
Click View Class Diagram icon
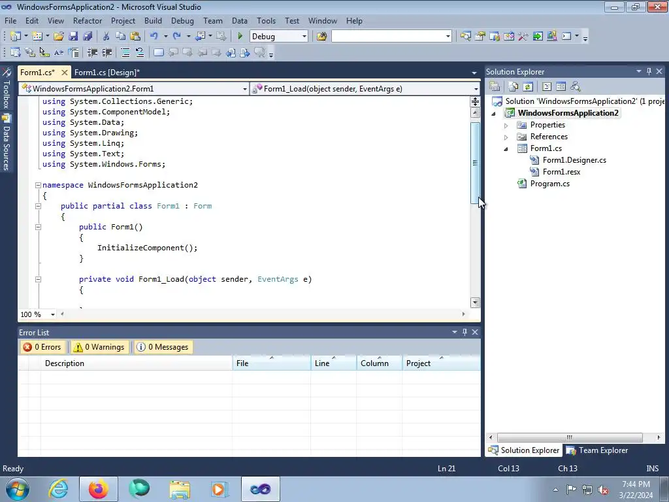pyautogui.click(x=576, y=87)
